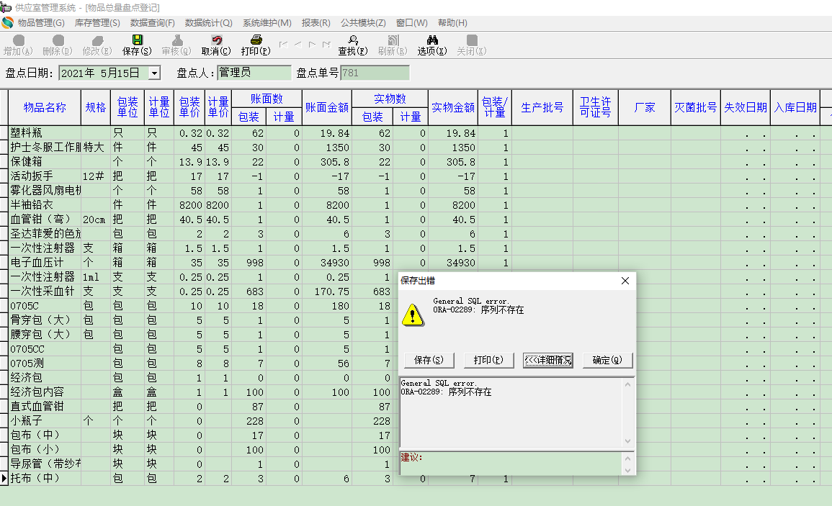
Task: Click the 账面金额 column header
Action: tap(327, 107)
